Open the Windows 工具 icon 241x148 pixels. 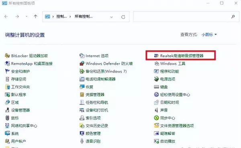(156, 64)
